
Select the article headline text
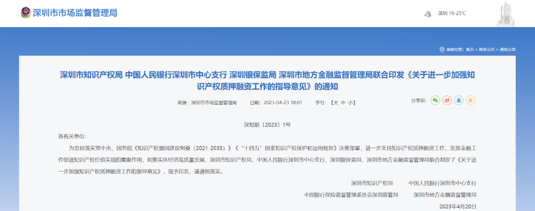point(267,81)
